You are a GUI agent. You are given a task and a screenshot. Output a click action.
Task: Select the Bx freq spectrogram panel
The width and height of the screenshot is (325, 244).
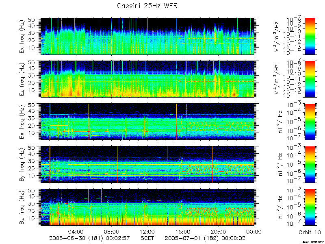(x=147, y=122)
